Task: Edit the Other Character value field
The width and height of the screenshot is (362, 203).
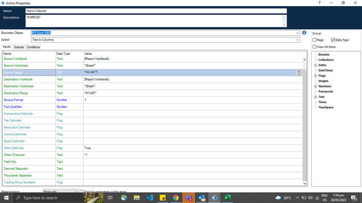Action: pyautogui.click(x=192, y=155)
